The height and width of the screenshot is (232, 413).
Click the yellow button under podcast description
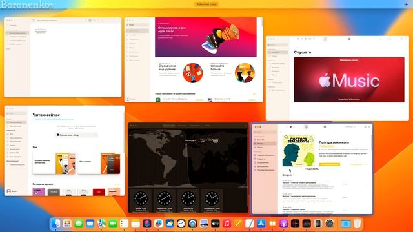tap(330, 164)
